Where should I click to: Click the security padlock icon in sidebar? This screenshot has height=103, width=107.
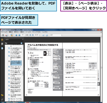point(2,39)
